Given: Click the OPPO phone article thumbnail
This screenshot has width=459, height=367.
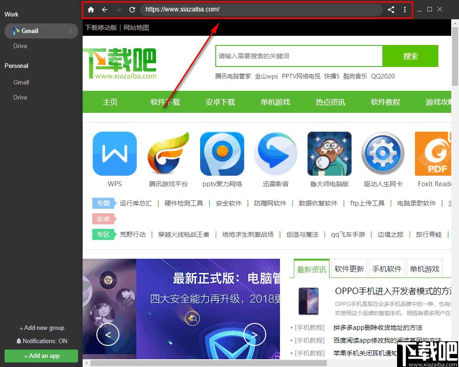Looking at the screenshot, I should (308, 301).
